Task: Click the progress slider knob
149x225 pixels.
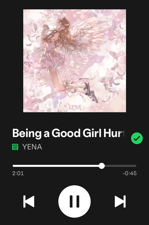Action: tap(102, 166)
